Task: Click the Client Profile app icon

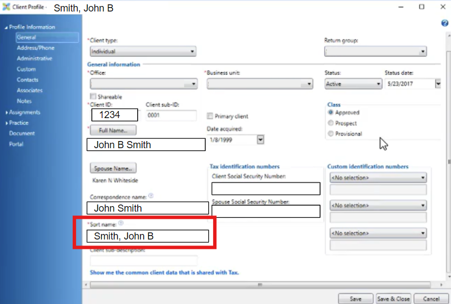Action: click(7, 7)
